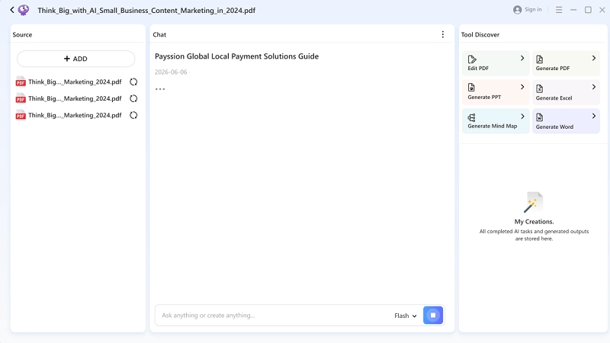Open the Generate PPT tool icon
Image resolution: width=610 pixels, height=343 pixels.
(471, 87)
